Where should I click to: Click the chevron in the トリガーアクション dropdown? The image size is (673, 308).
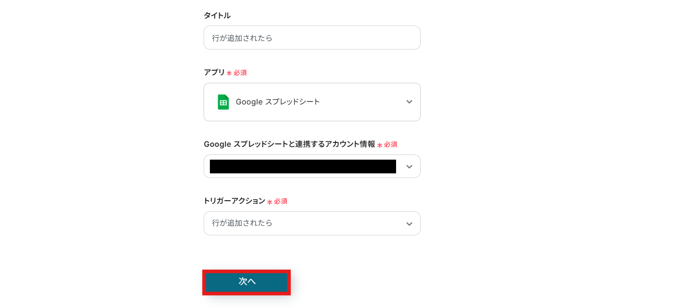pyautogui.click(x=409, y=224)
